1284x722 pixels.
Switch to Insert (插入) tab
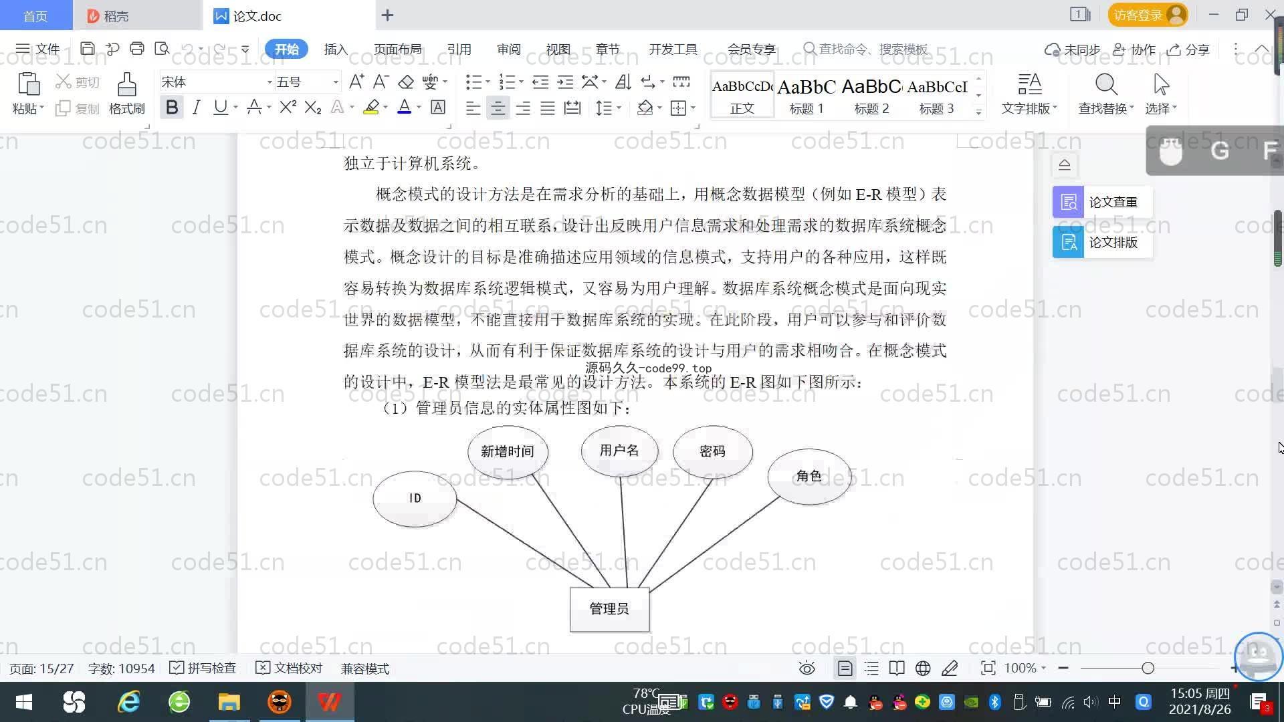click(336, 49)
